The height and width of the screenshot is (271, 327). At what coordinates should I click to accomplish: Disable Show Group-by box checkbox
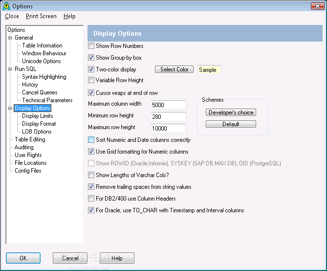[x=91, y=57]
